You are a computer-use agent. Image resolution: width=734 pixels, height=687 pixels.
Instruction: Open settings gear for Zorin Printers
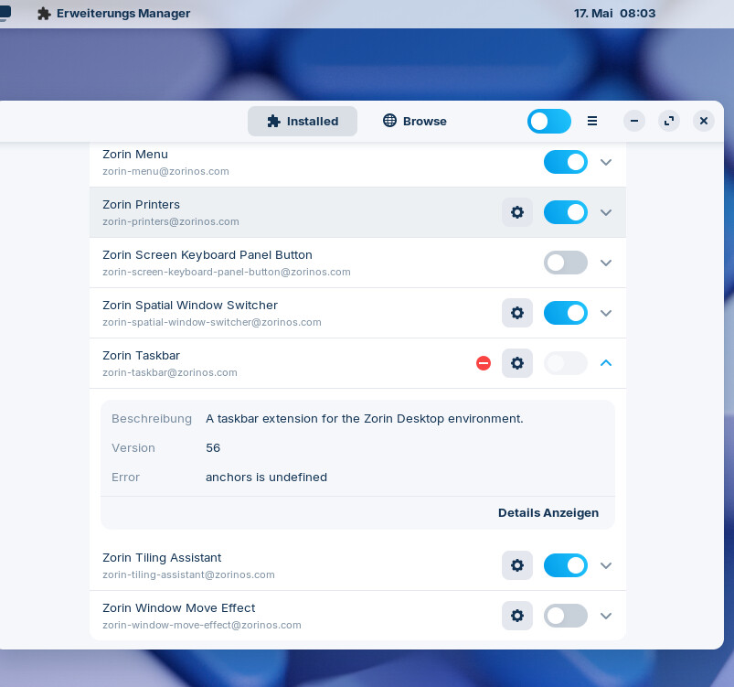click(x=516, y=212)
